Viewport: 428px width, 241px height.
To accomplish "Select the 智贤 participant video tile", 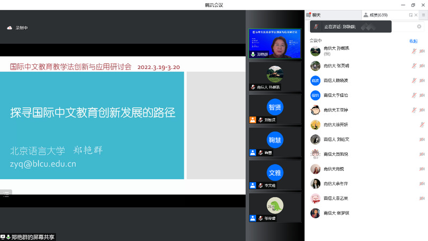I will click(275, 107).
